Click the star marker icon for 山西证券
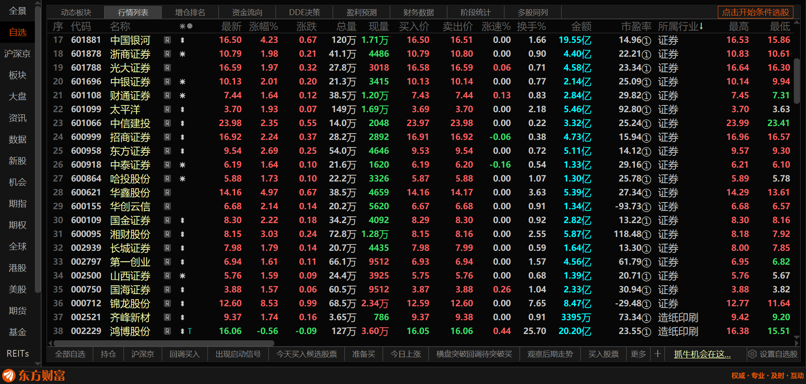806x384 pixels. [x=182, y=276]
